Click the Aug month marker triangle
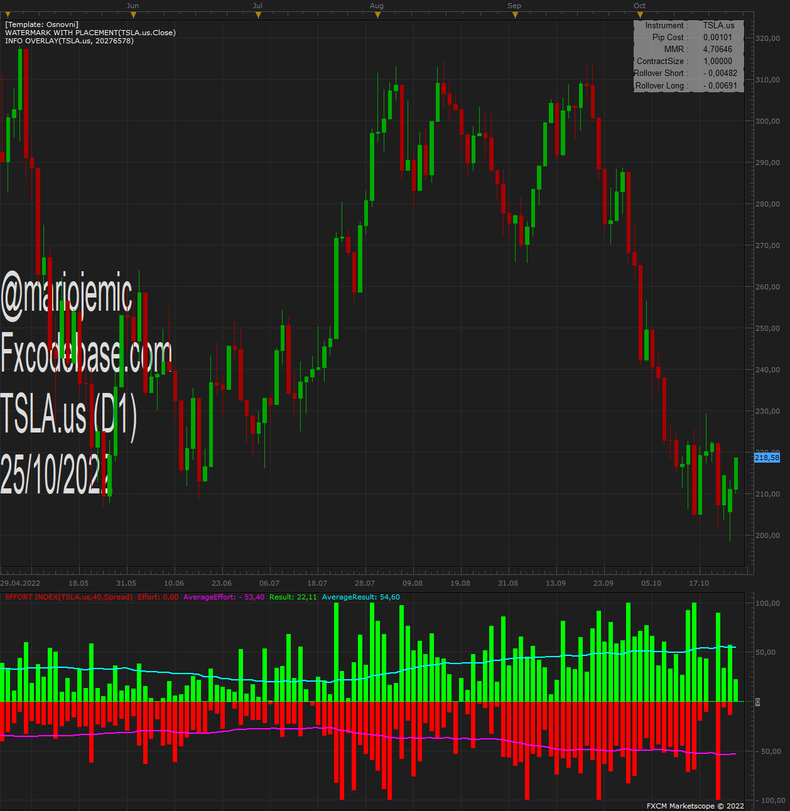This screenshot has width=790, height=811. pos(377,15)
